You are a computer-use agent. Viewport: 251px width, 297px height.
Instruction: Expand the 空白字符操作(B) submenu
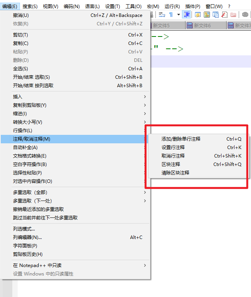pos(75,164)
